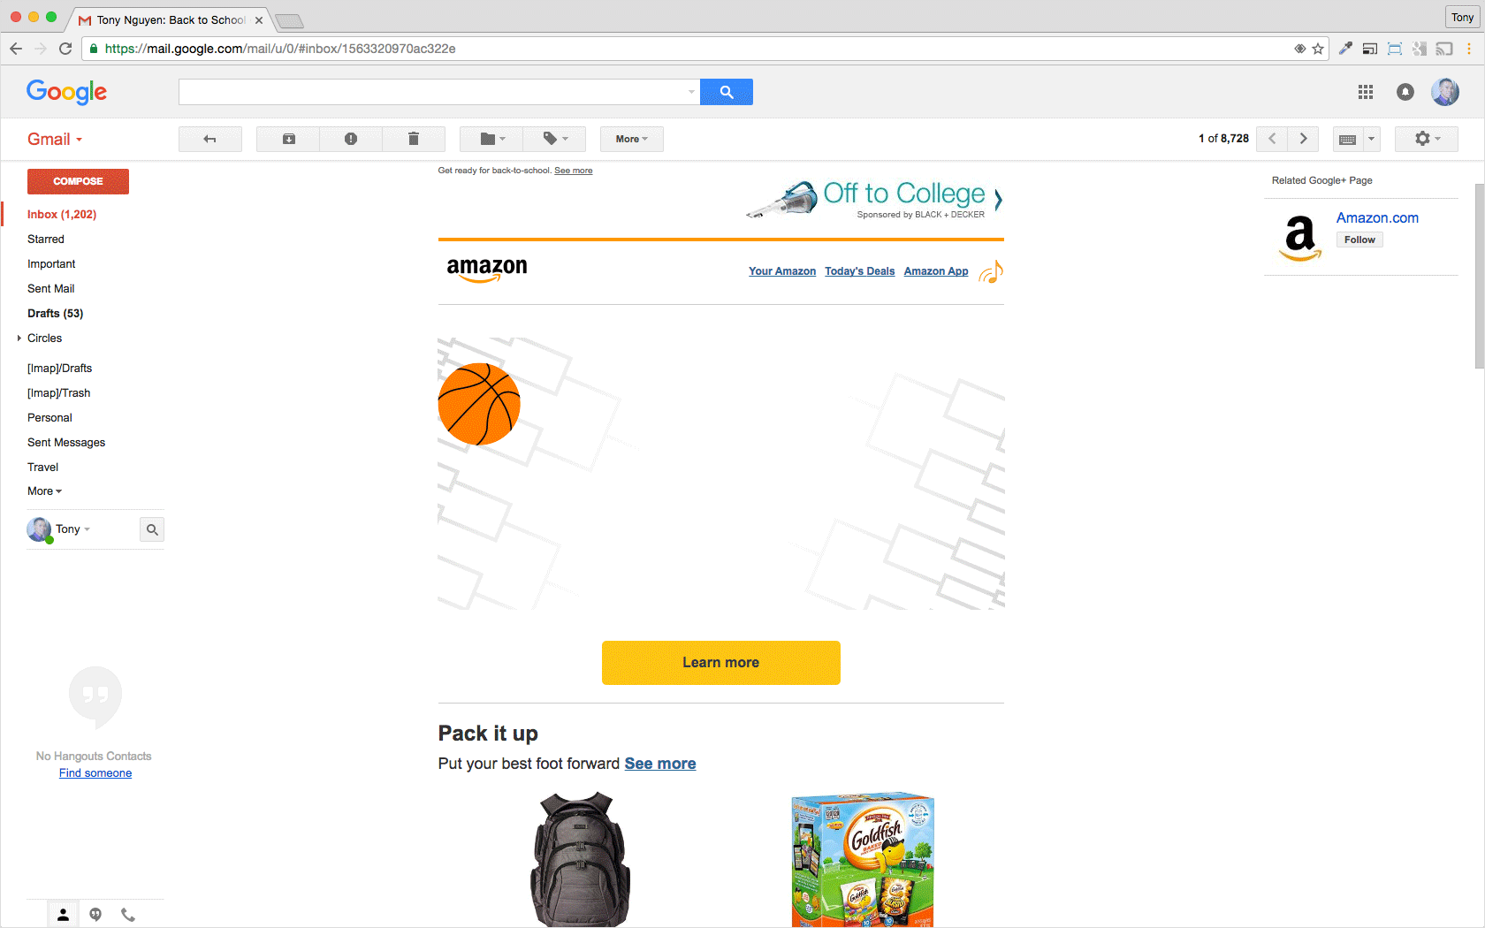The width and height of the screenshot is (1485, 928).
Task: Expand the Circles label in sidebar
Action: pos(19,338)
